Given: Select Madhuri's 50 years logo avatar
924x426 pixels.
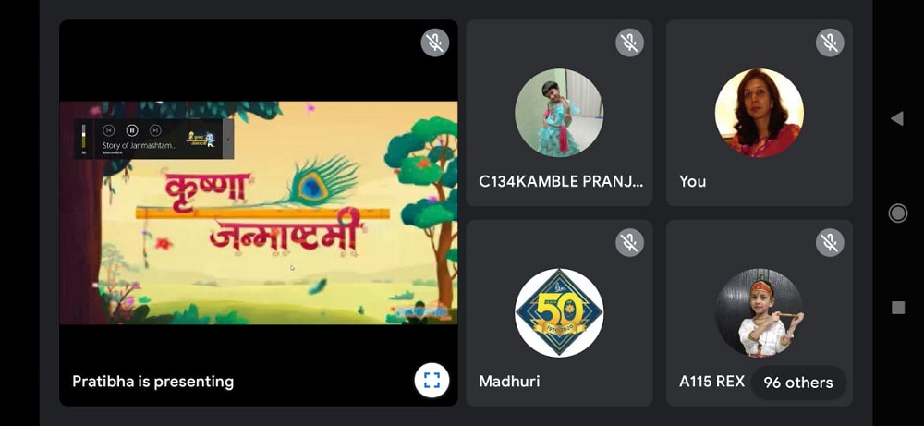Looking at the screenshot, I should 559,312.
